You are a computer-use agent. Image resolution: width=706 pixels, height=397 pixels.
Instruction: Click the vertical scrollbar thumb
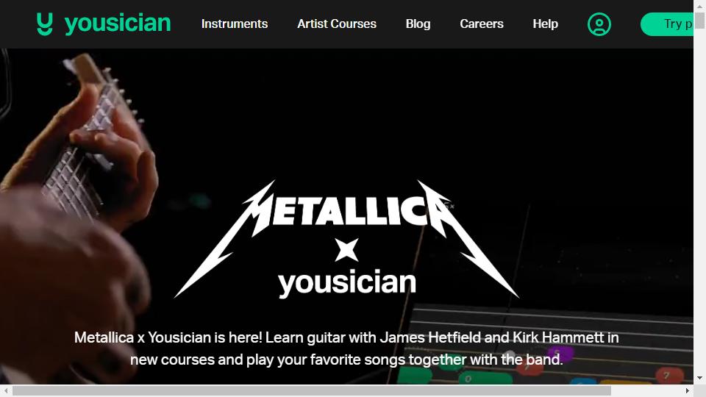(x=699, y=21)
